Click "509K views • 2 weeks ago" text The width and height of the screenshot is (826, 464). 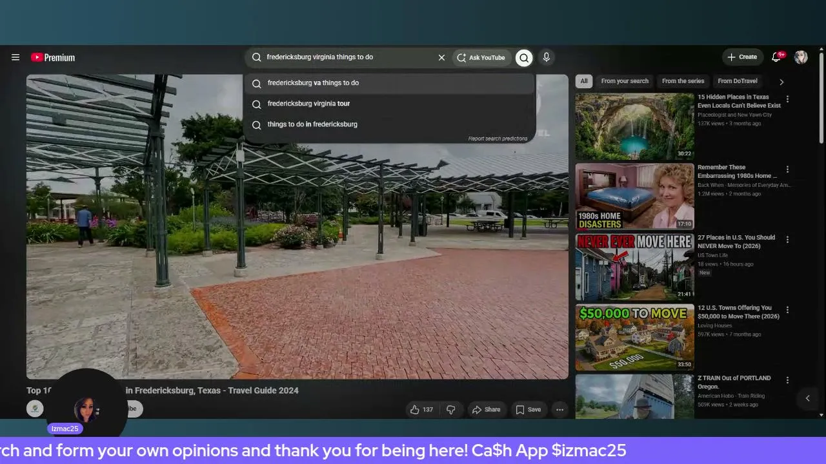[x=728, y=404]
